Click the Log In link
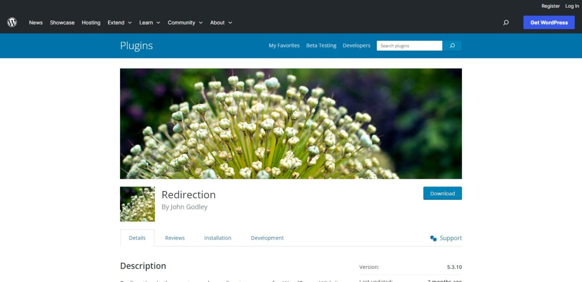Viewport: 582px width, 282px height. 572,6
